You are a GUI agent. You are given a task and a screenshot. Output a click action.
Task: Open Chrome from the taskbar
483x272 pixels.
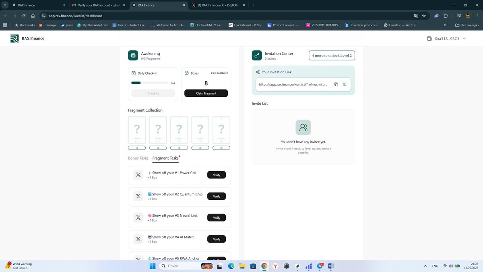[x=264, y=266]
